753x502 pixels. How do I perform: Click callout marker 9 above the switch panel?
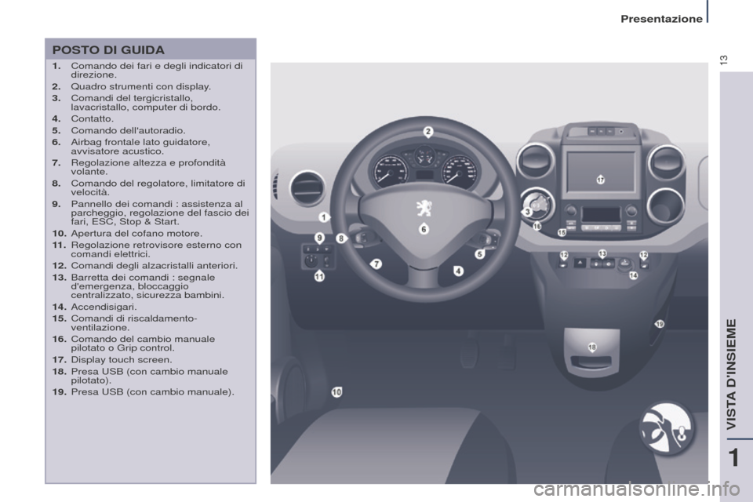pyautogui.click(x=319, y=238)
